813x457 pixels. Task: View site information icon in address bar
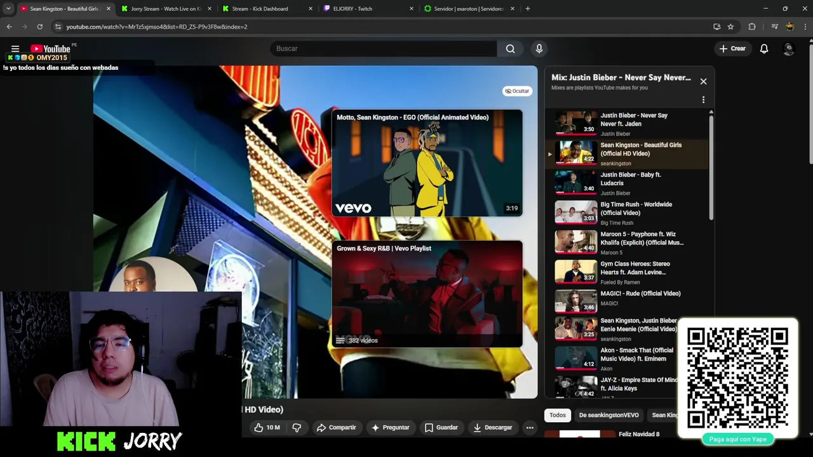pos(58,27)
